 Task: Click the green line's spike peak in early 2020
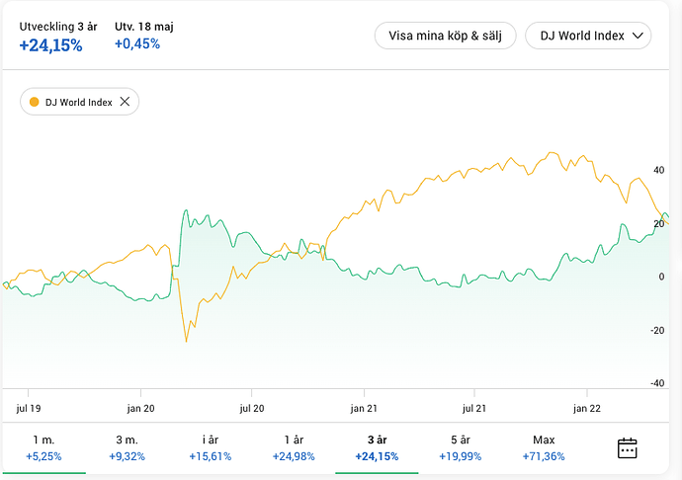tap(185, 210)
